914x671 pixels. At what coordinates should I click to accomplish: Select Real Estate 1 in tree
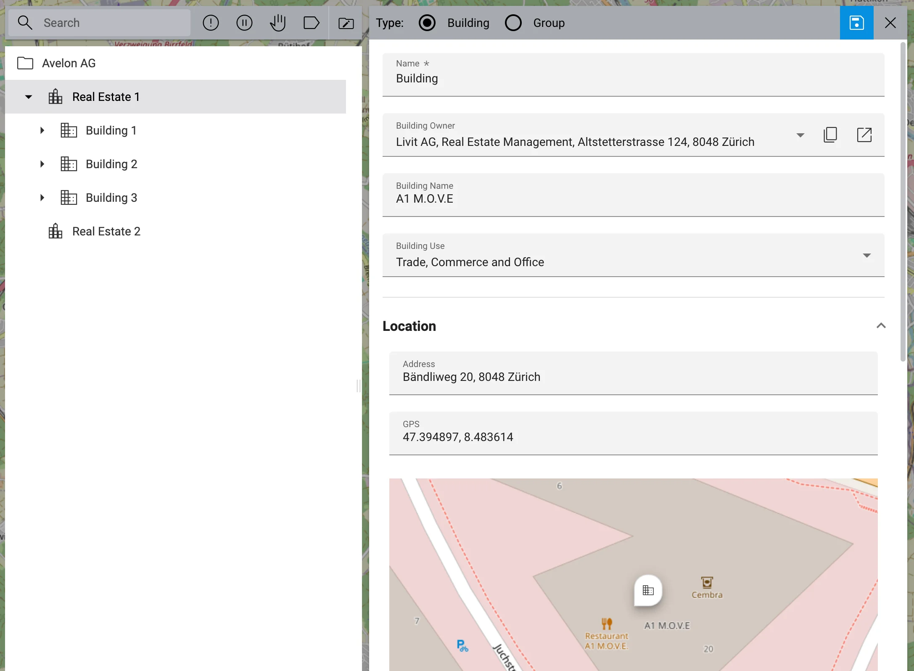coord(176,97)
